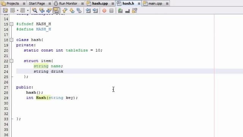Select the hash.h editor tab

click(x=128, y=3)
